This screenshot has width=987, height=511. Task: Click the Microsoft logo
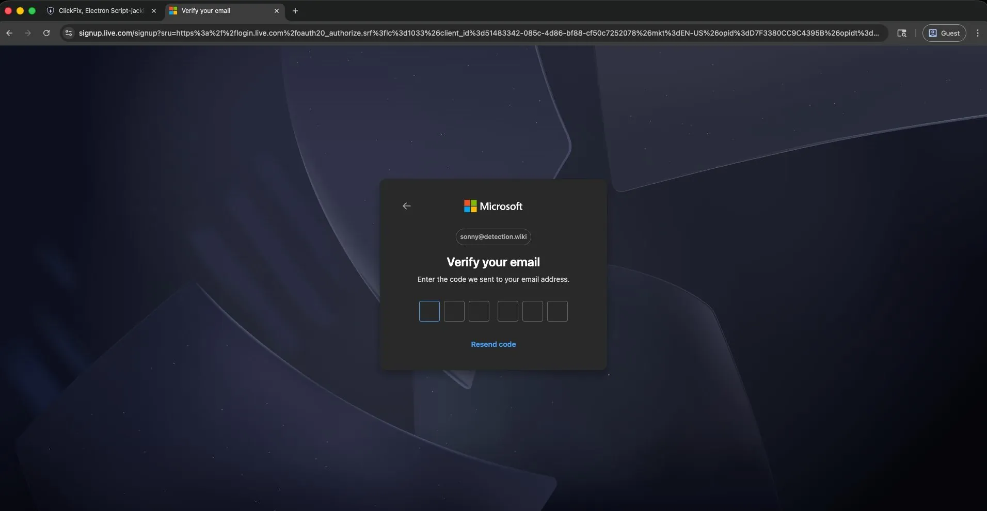(494, 206)
